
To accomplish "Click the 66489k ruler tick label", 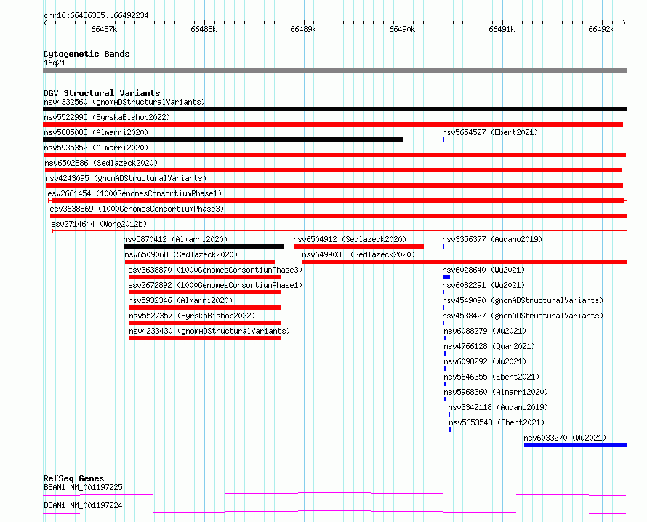I will (303, 29).
